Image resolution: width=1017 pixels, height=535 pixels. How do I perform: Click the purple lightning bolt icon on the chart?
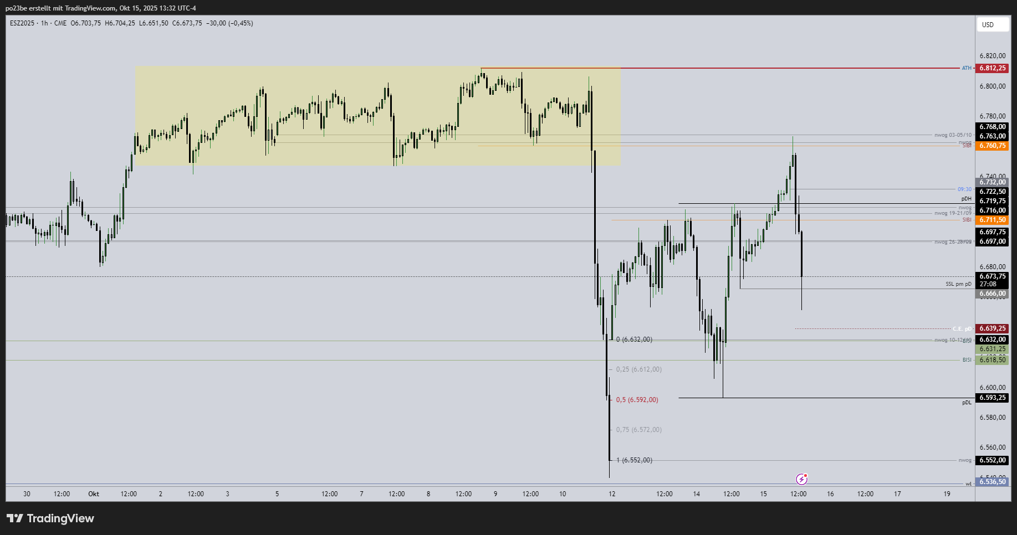coord(802,479)
